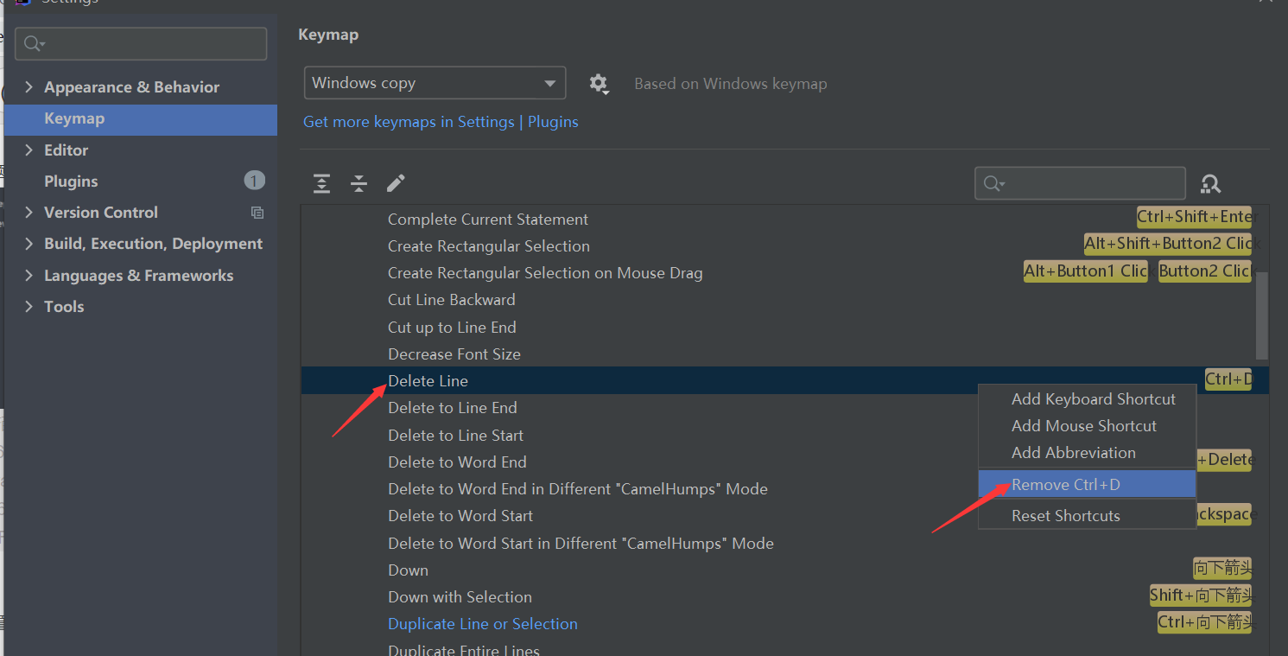Click Find Actions by Shortcut icon
Image resolution: width=1288 pixels, height=656 pixels.
click(1210, 183)
